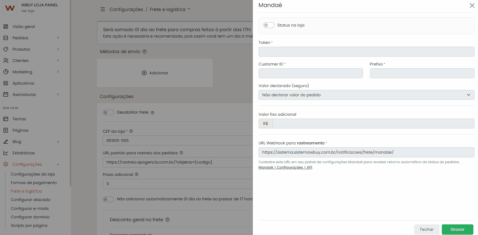Select Configurar e-mails in sidebar
The image size is (478, 235).
click(30, 208)
